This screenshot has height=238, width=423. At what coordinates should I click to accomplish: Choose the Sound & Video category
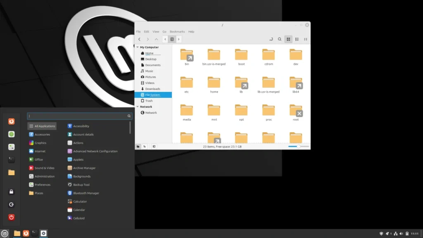point(42,168)
